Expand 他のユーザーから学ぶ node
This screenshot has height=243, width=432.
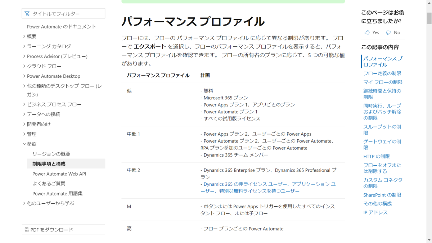pos(24,203)
